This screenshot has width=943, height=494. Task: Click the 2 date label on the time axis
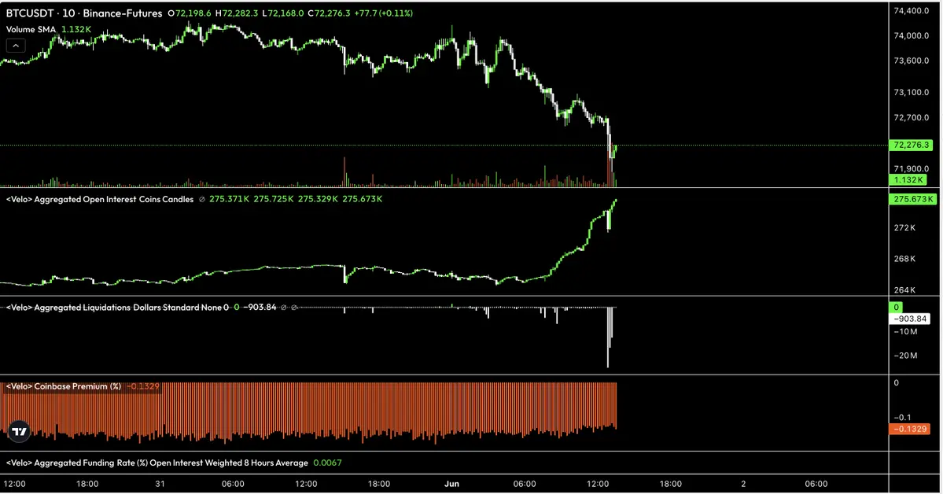point(743,484)
